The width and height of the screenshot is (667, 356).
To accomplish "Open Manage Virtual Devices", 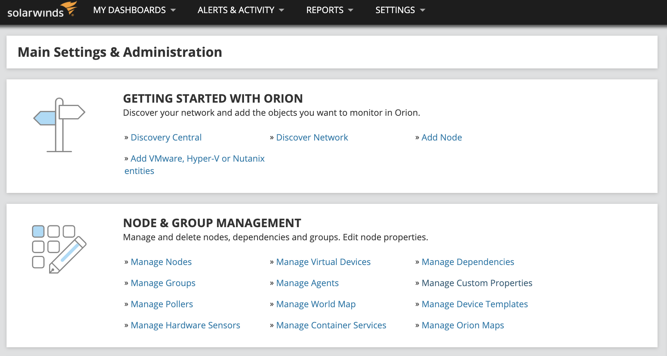I will click(323, 262).
